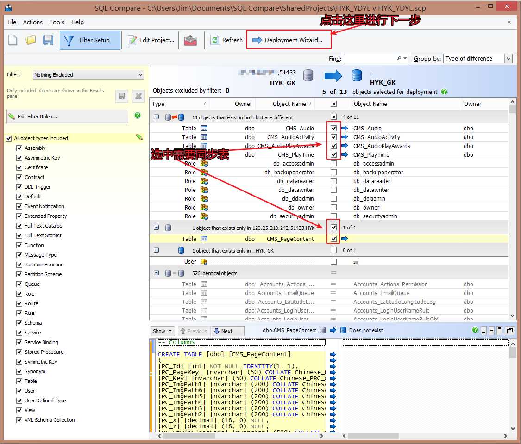Maximize the SQL pane with the top-bar icon
Screen dimensions: 521x444
click(x=499, y=331)
